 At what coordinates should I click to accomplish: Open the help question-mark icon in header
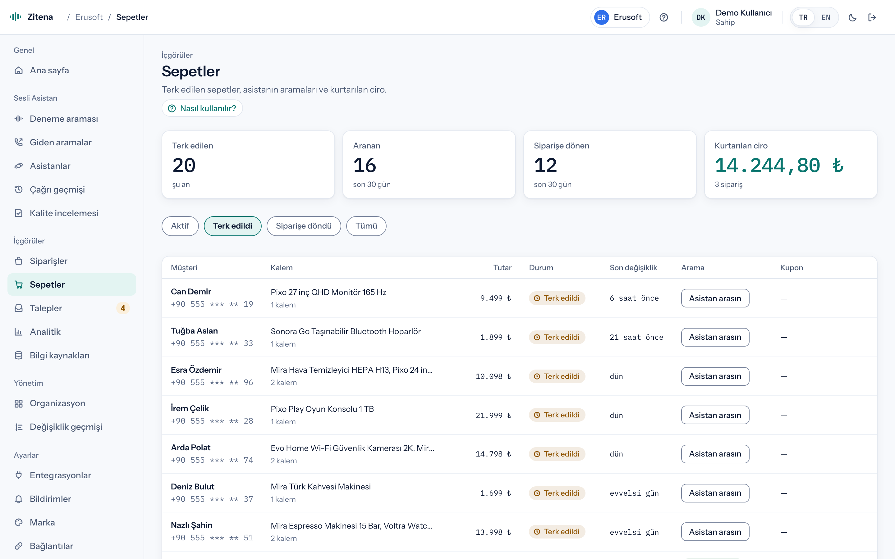(x=663, y=17)
